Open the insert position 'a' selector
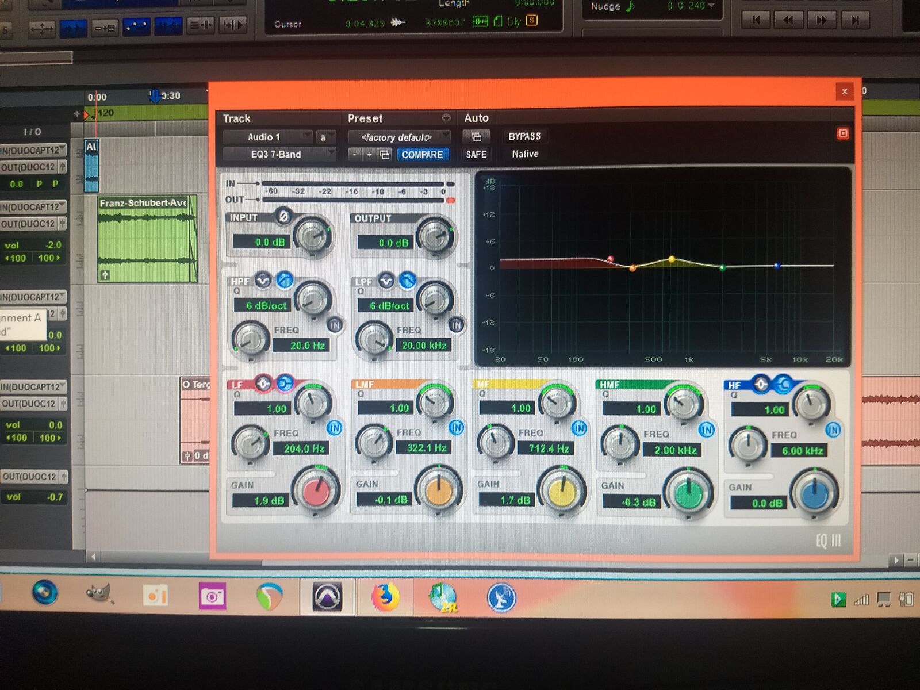The width and height of the screenshot is (920, 690). coord(325,137)
